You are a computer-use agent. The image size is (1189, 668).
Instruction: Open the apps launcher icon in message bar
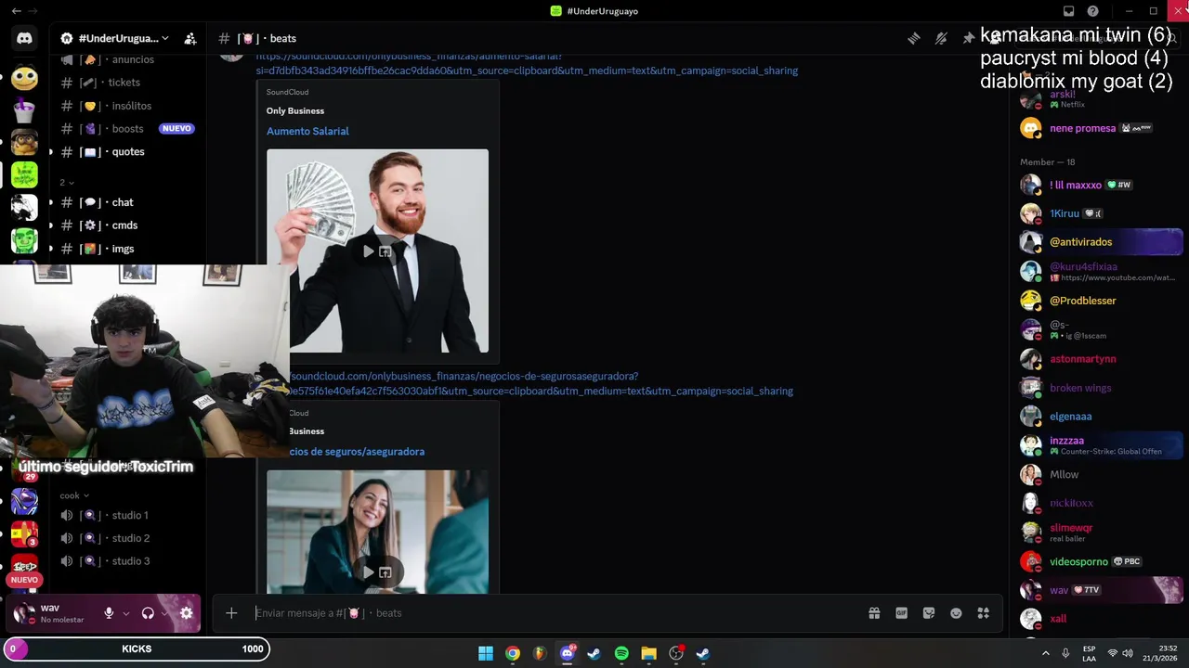point(984,613)
